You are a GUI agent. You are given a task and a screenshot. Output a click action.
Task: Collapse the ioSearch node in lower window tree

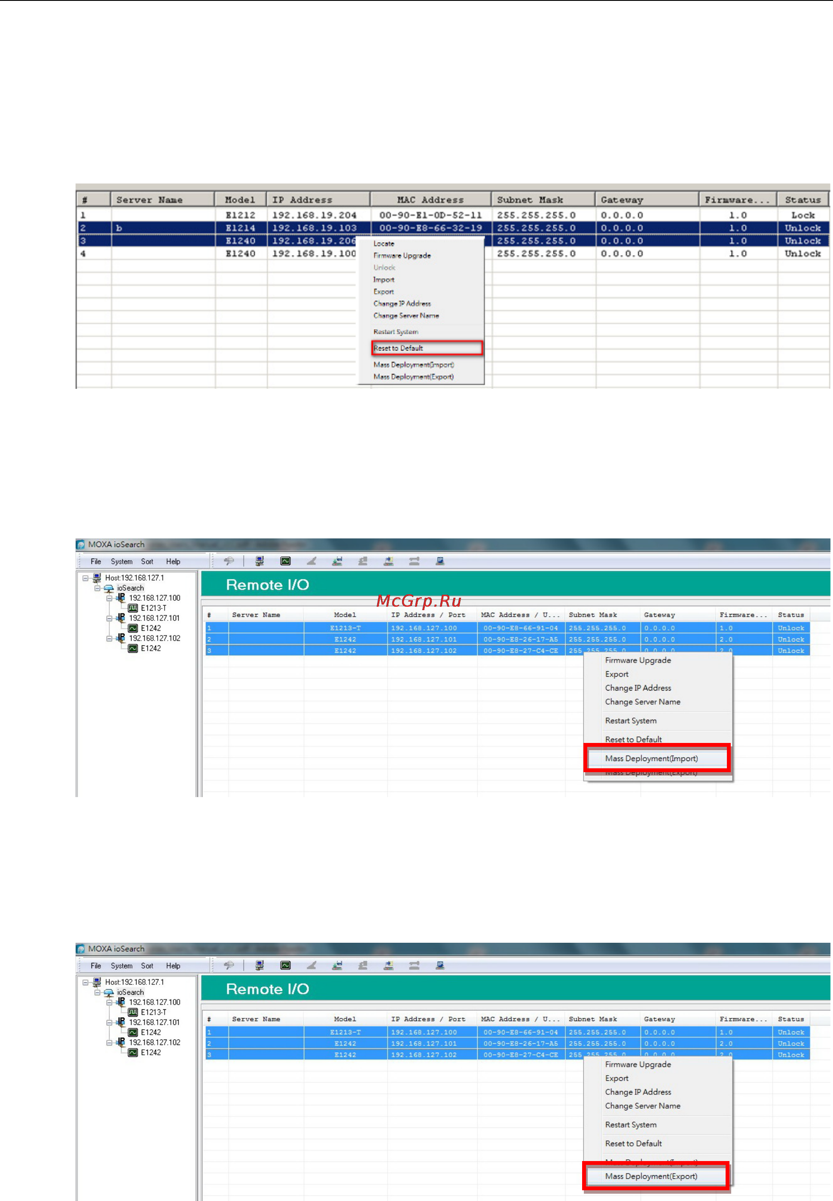tap(97, 992)
